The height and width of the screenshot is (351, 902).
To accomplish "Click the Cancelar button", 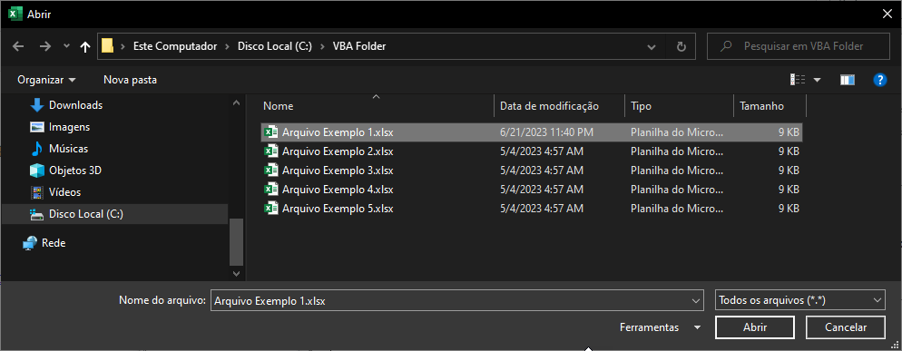I will [x=846, y=327].
